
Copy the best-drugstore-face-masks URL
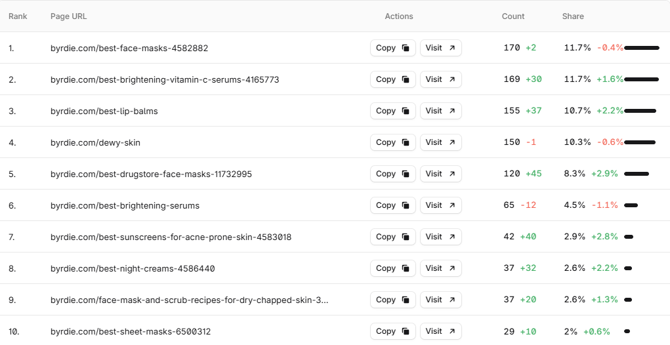[392, 174]
